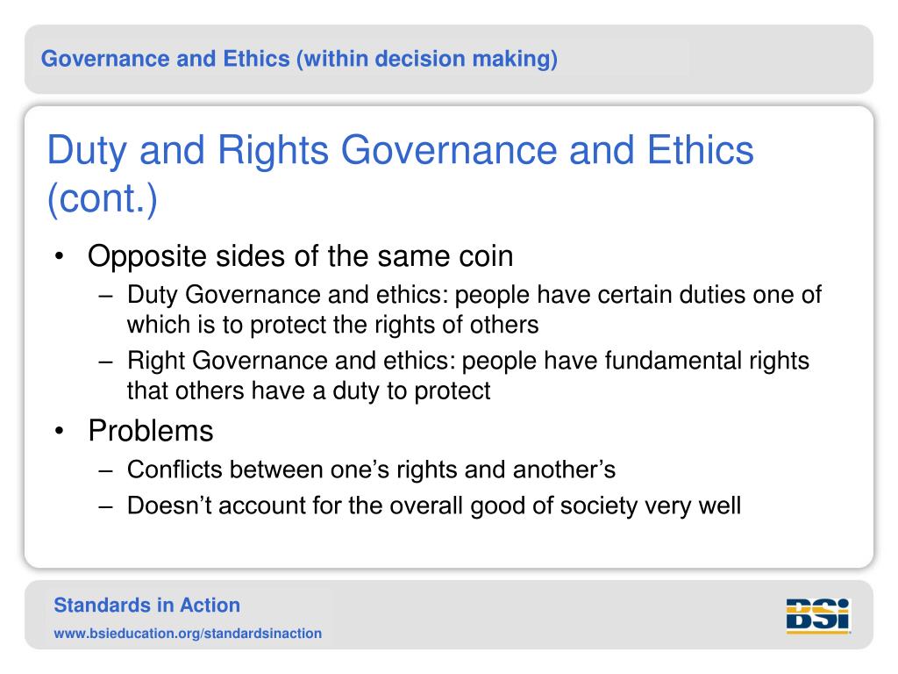898x674 pixels.
Task: Select the Right Governance and ethics sub-bullet
Action: [x=468, y=376]
